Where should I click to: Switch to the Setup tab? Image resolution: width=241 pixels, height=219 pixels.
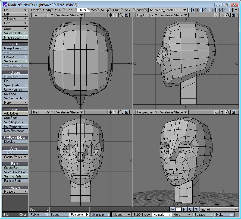[105, 10]
